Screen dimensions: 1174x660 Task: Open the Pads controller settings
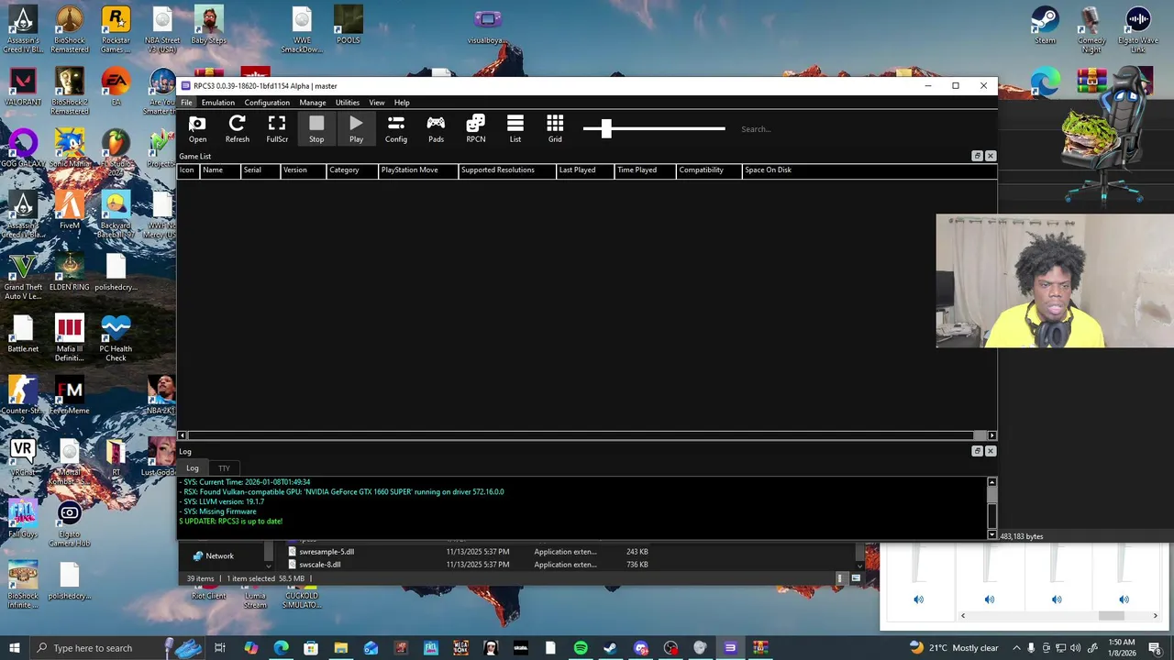tap(436, 129)
